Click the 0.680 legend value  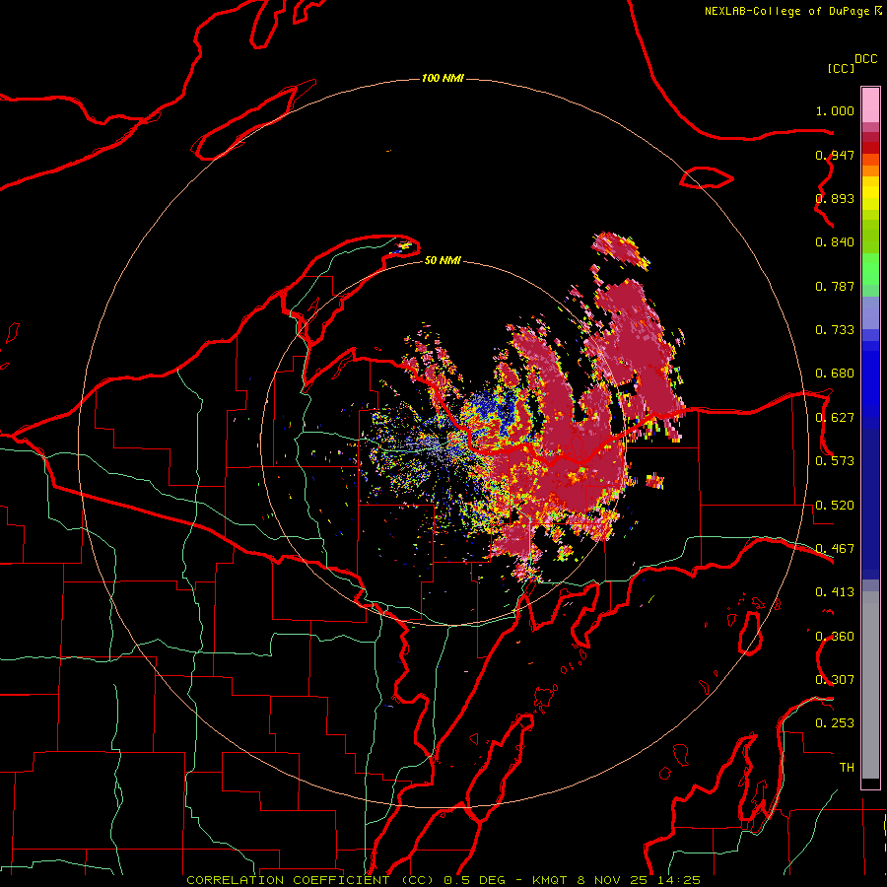tap(835, 374)
